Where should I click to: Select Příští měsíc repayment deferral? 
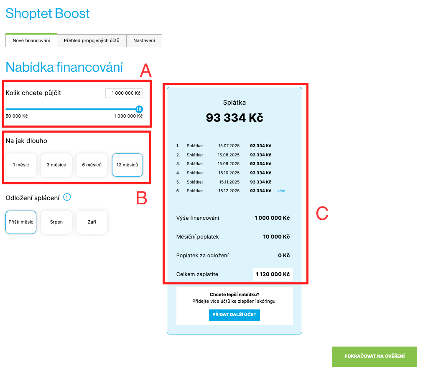coord(21,222)
